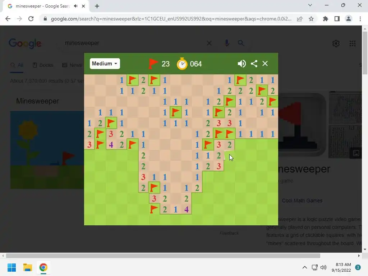Open the Cool Math Games link
This screenshot has width=368, height=276.
[x=302, y=201]
